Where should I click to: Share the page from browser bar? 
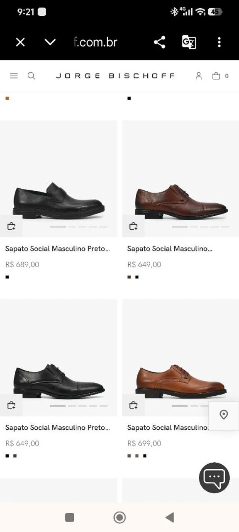(159, 42)
